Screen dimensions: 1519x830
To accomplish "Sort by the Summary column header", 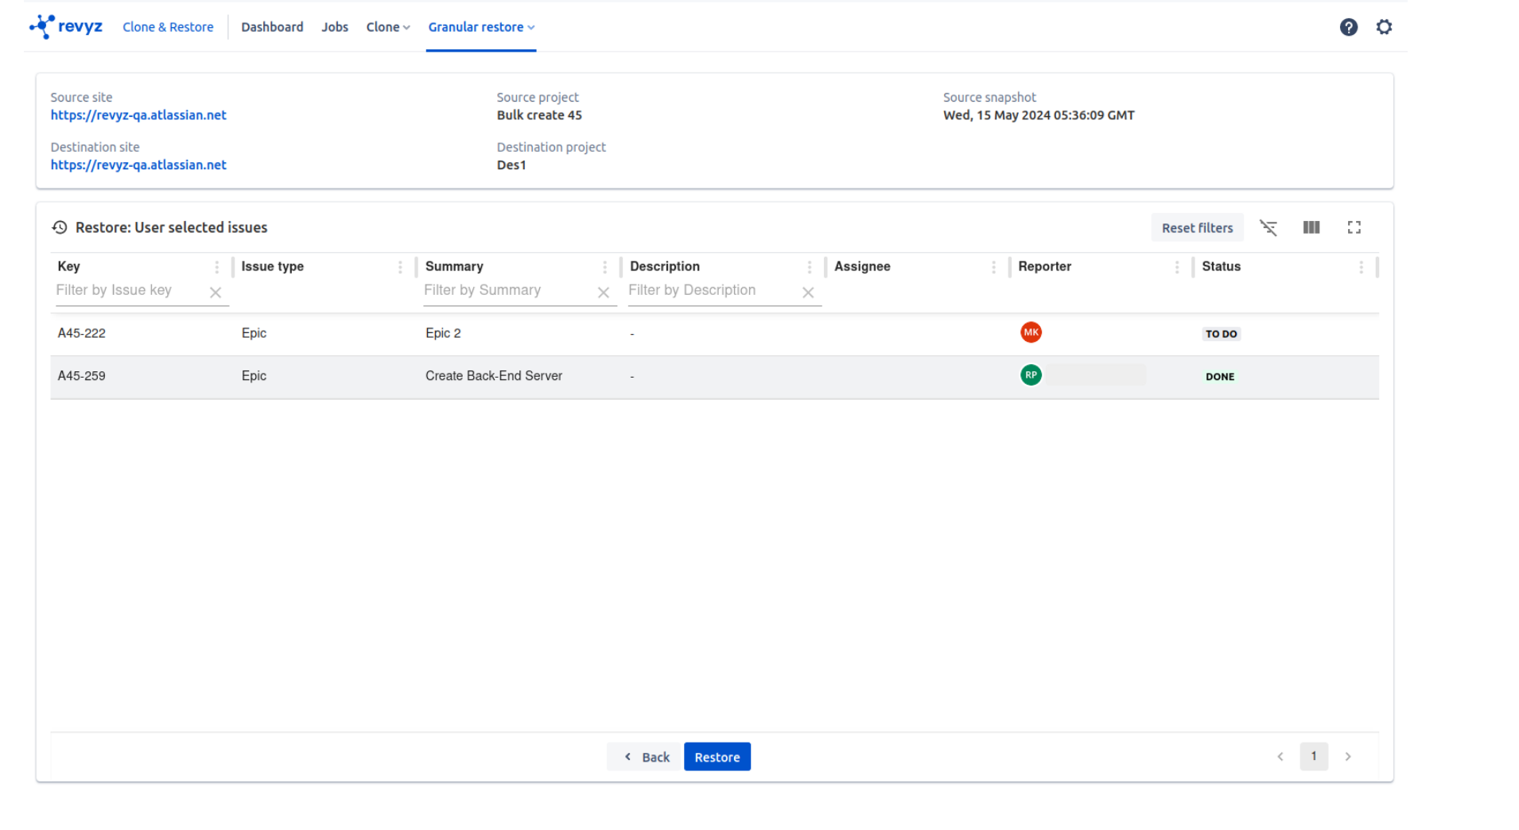I will pyautogui.click(x=454, y=266).
